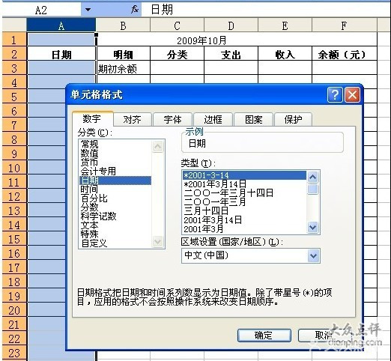Click the 收入 header cell
This screenshot has height=361, width=391.
pos(285,54)
